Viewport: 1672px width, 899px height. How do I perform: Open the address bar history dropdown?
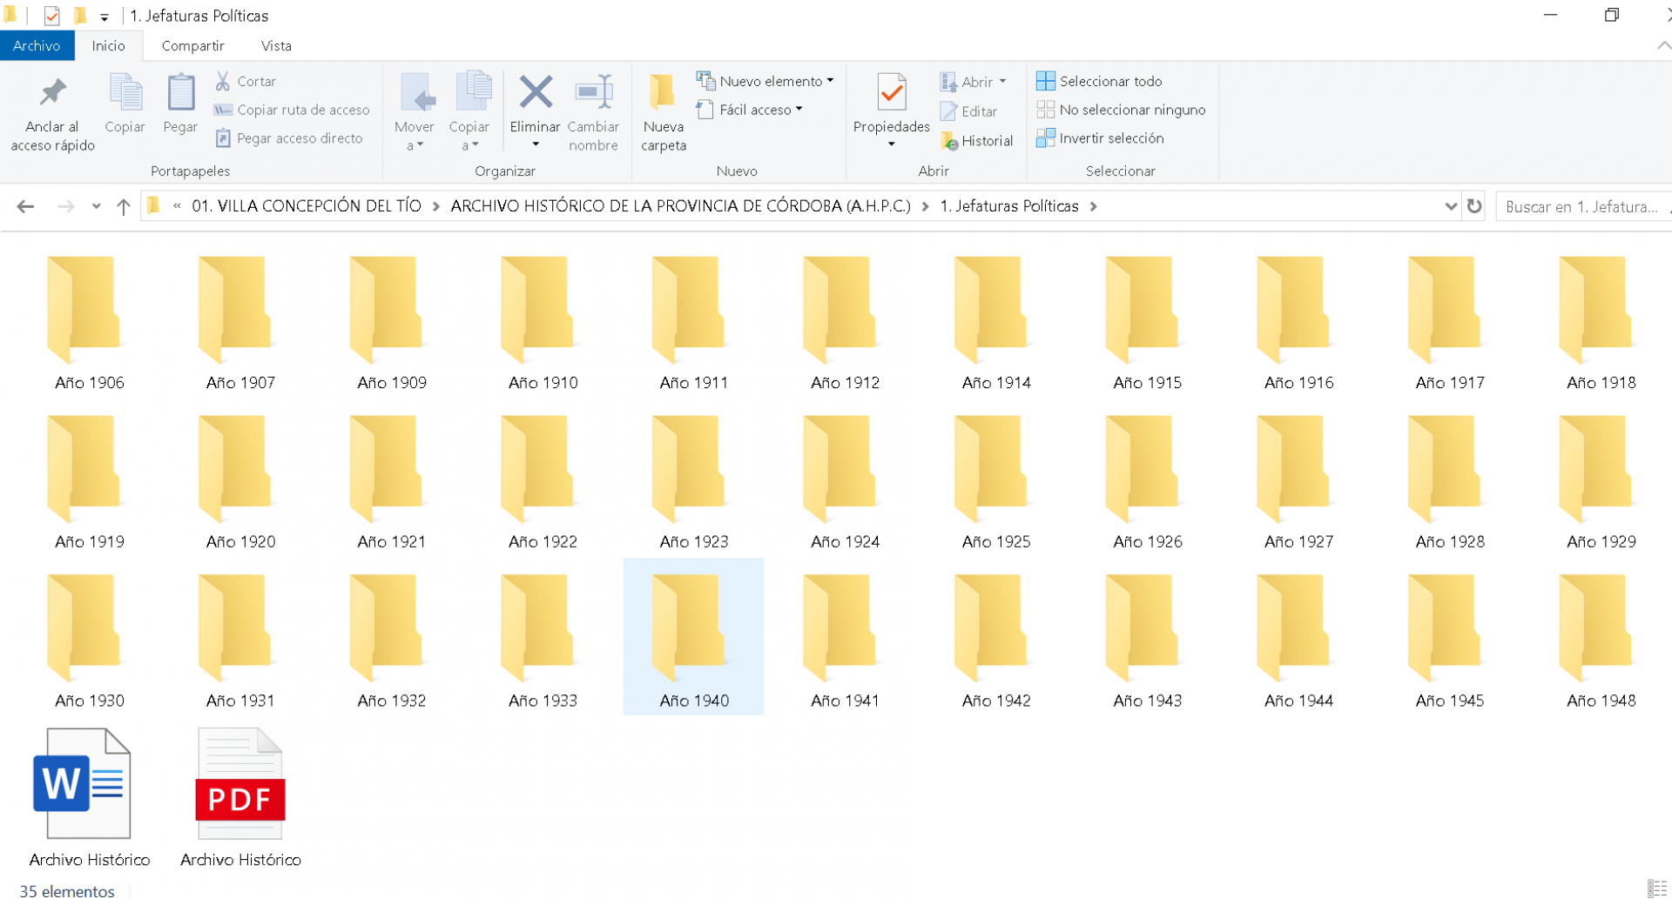pyautogui.click(x=1450, y=206)
